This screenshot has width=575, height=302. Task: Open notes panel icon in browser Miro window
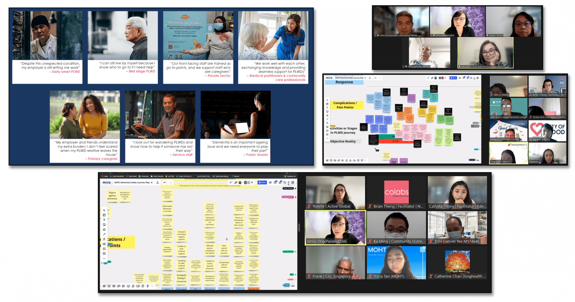(293, 182)
